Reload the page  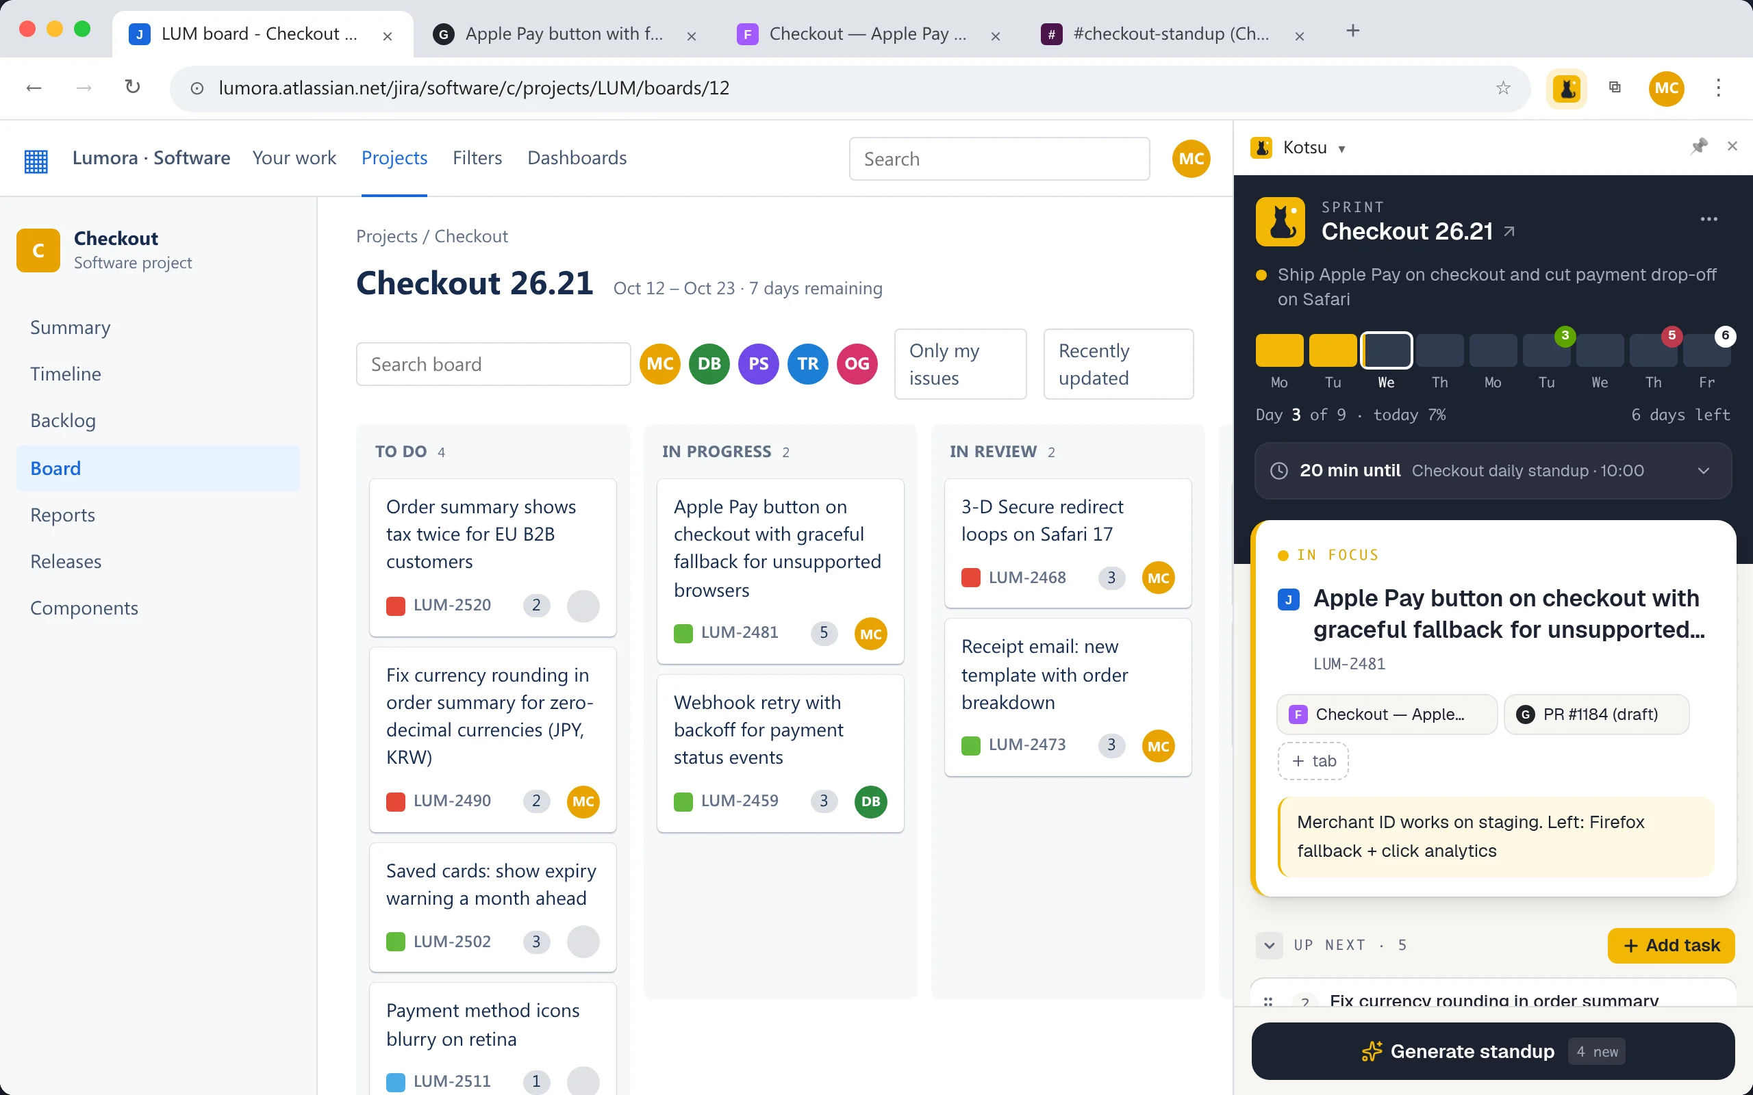click(133, 88)
